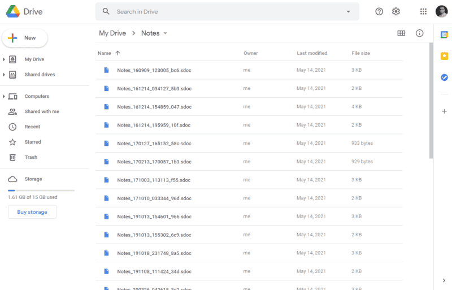
Task: Click file icon of Notes_191013_154601_966.sdoc
Action: (x=106, y=217)
